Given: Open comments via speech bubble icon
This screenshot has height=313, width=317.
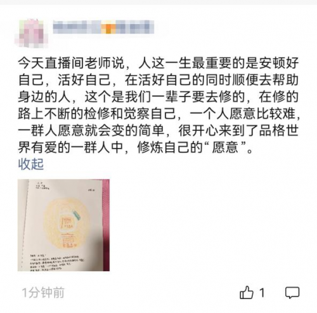Looking at the screenshot, I should coord(292,293).
